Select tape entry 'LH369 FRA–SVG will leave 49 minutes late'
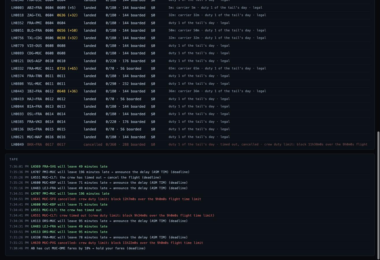 coord(69,166)
